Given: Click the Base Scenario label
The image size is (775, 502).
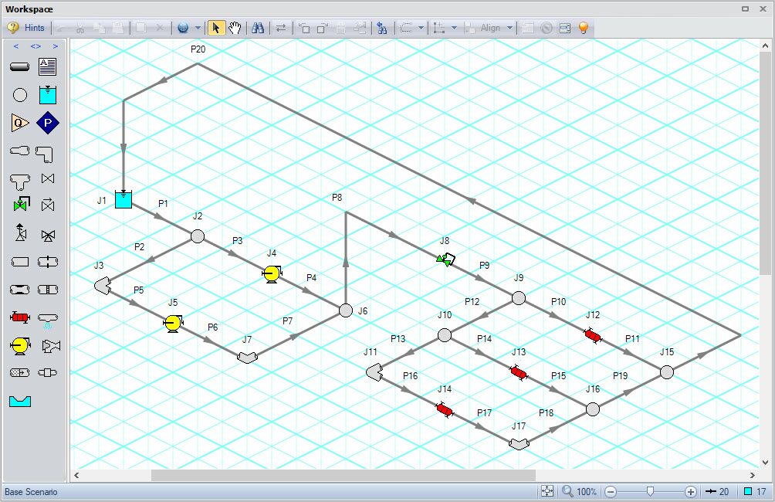Looking at the screenshot, I should click(32, 492).
